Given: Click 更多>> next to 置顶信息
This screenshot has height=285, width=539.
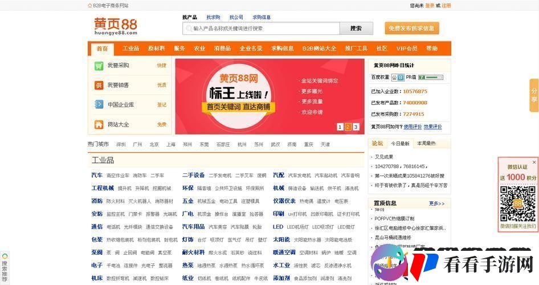Looking at the screenshot, I should tap(436, 203).
